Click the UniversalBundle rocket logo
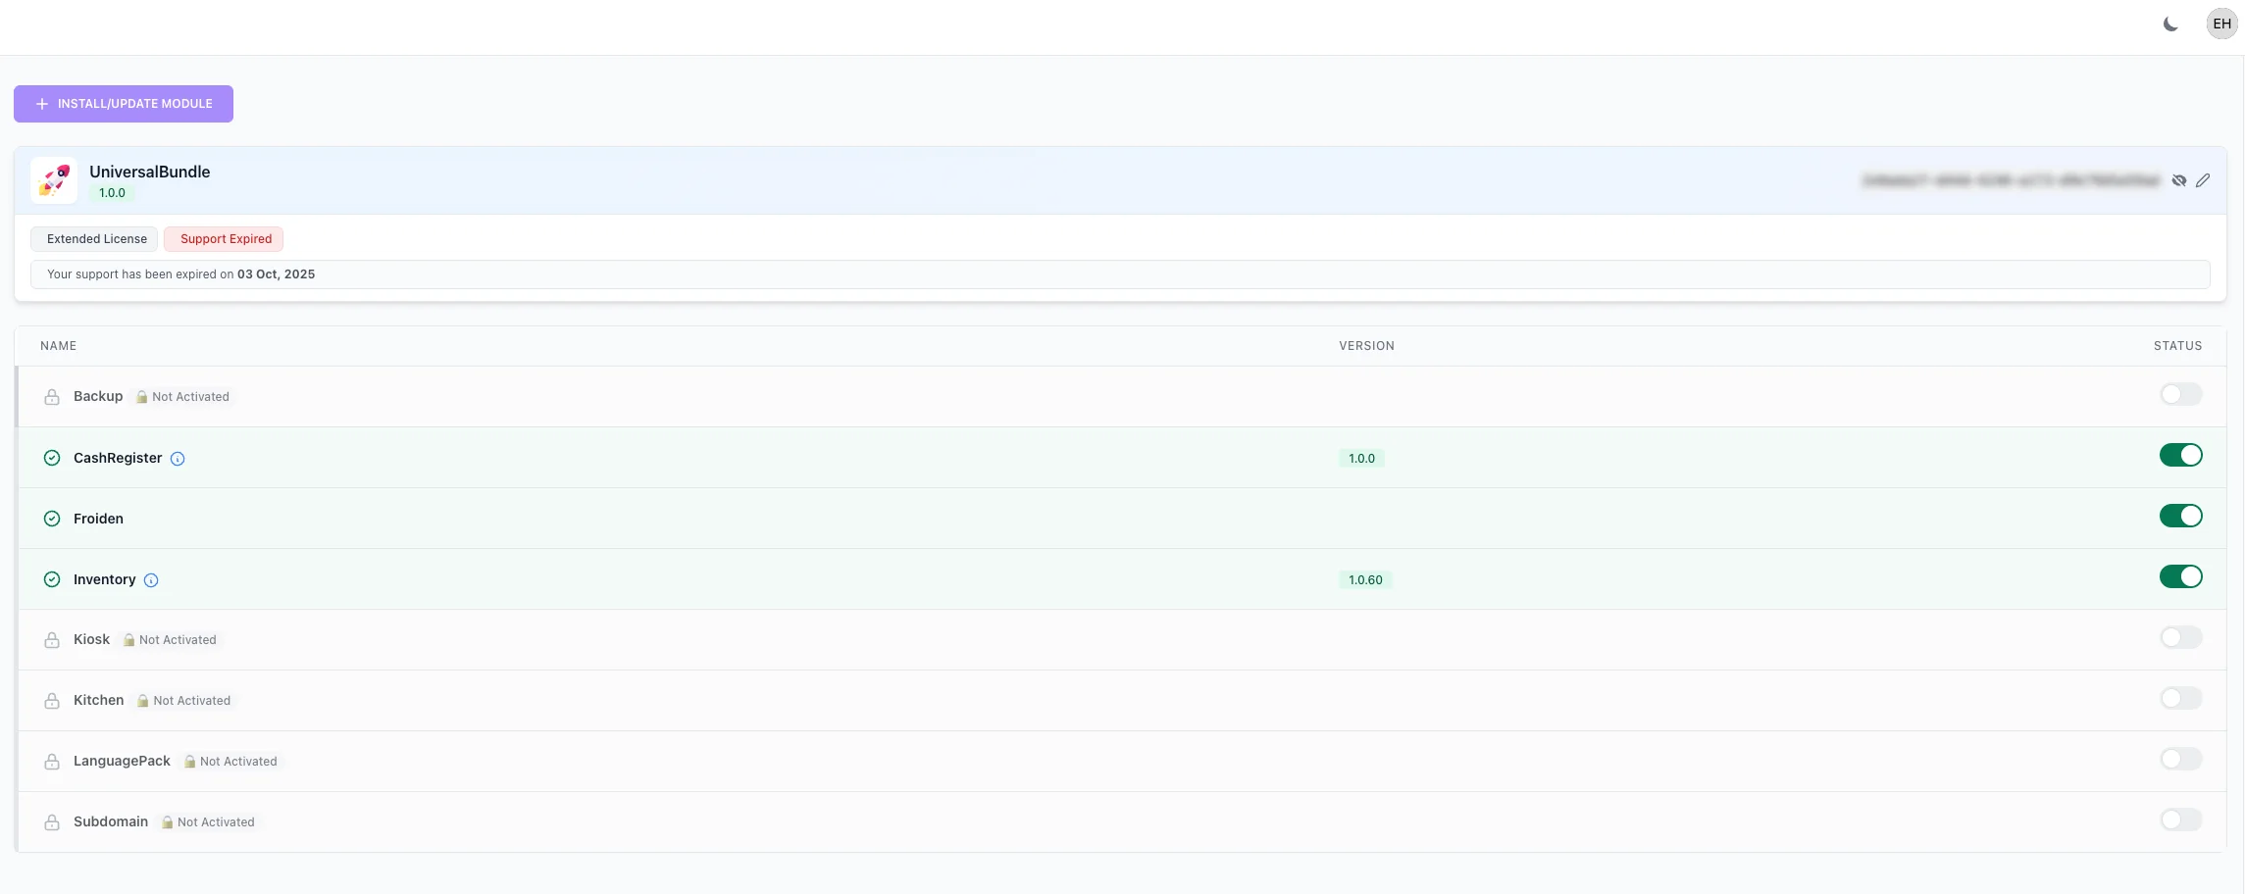This screenshot has height=894, width=2245. click(x=54, y=180)
